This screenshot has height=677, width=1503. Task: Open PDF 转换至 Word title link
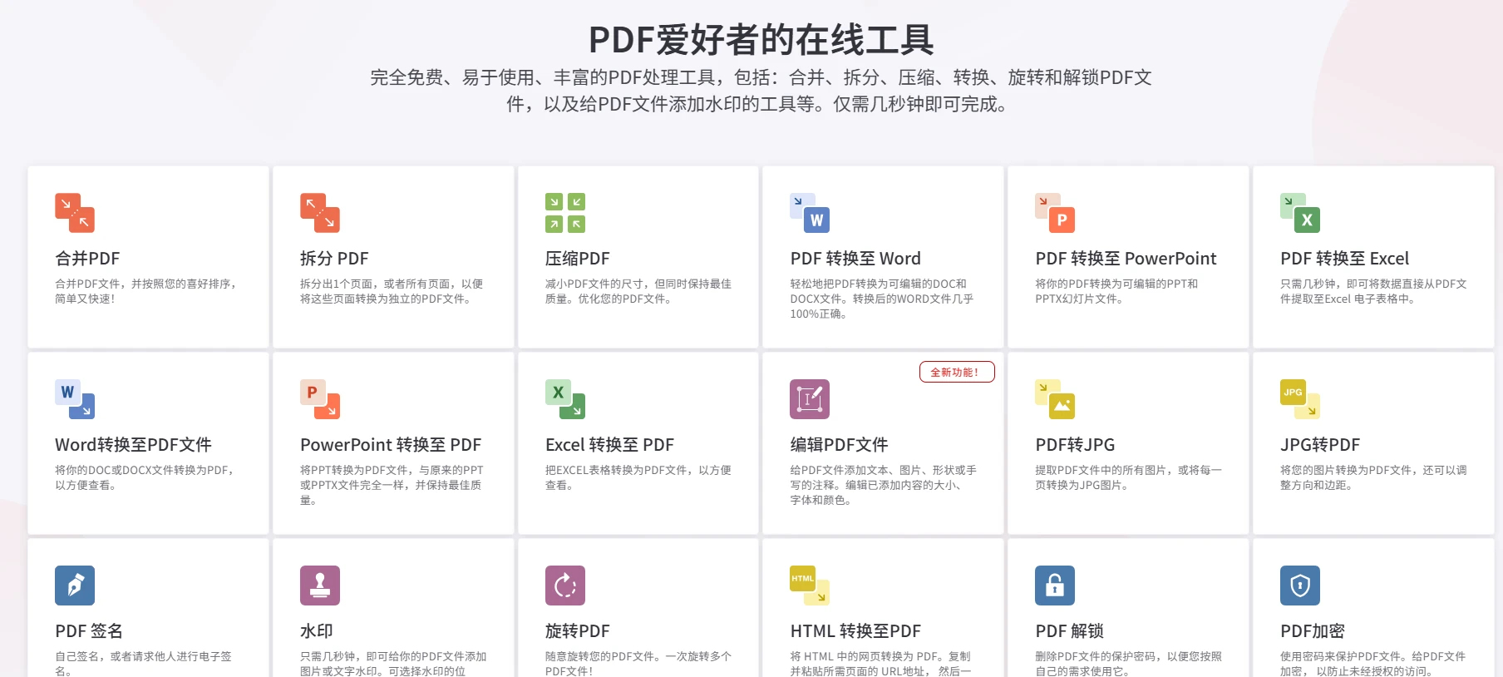(855, 259)
